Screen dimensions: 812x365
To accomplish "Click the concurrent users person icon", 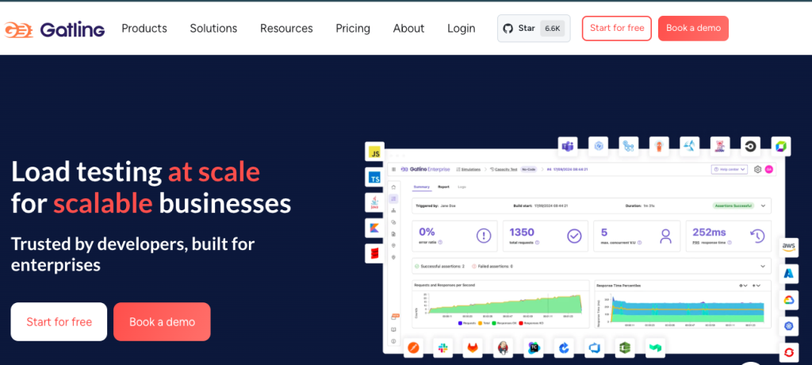I will [x=665, y=236].
